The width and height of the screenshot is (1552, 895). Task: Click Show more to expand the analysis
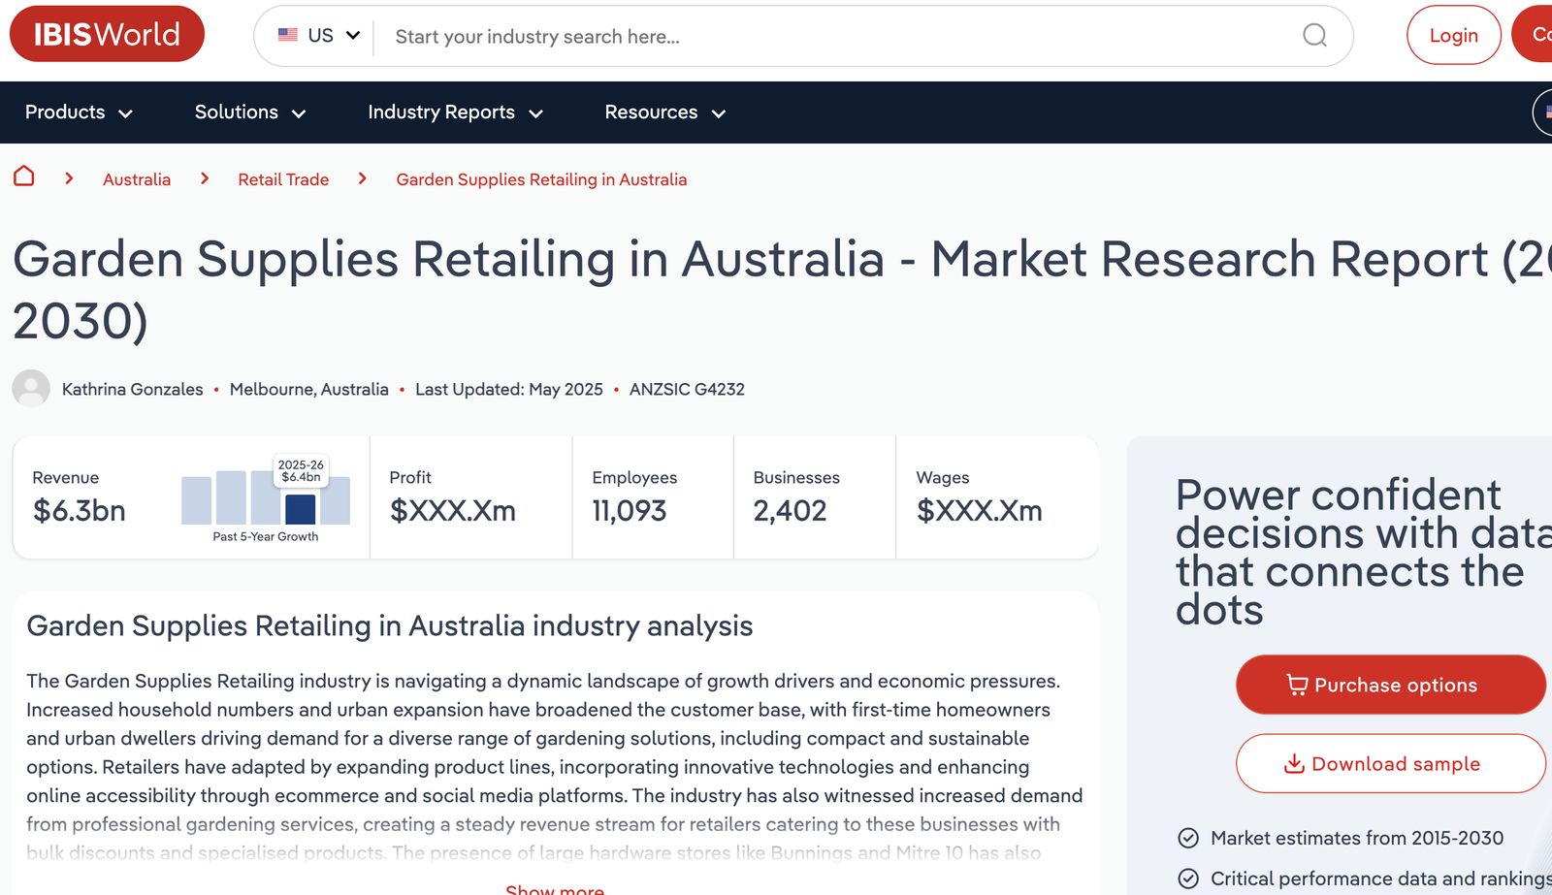[x=555, y=889]
